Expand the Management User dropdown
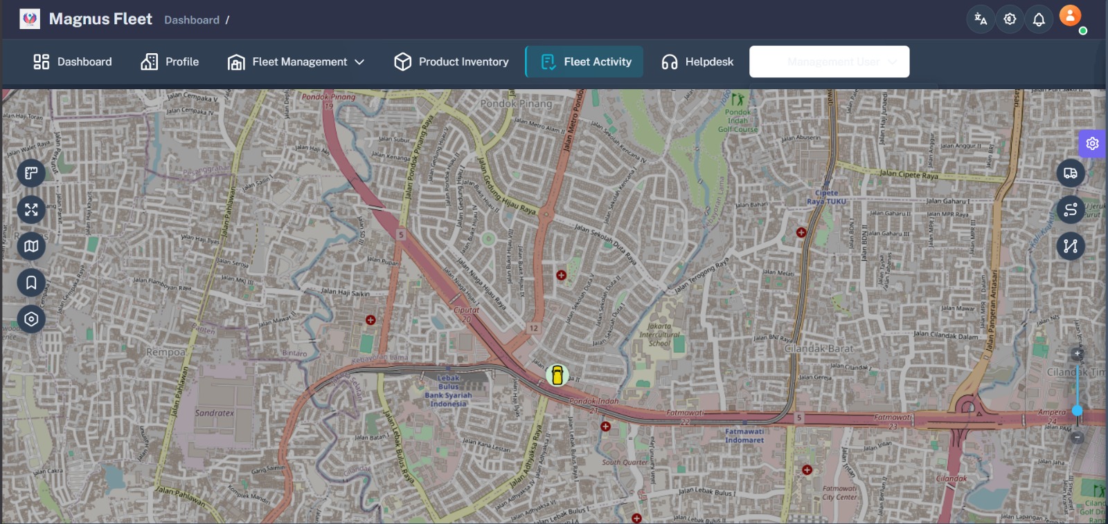1108x524 pixels. pos(830,62)
